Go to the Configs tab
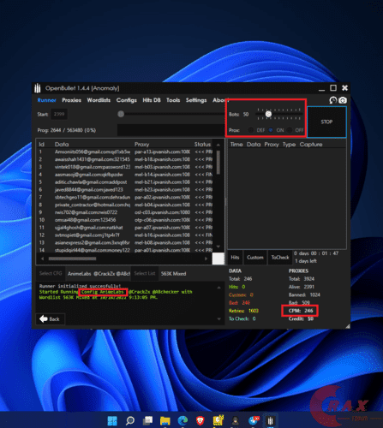 point(126,100)
